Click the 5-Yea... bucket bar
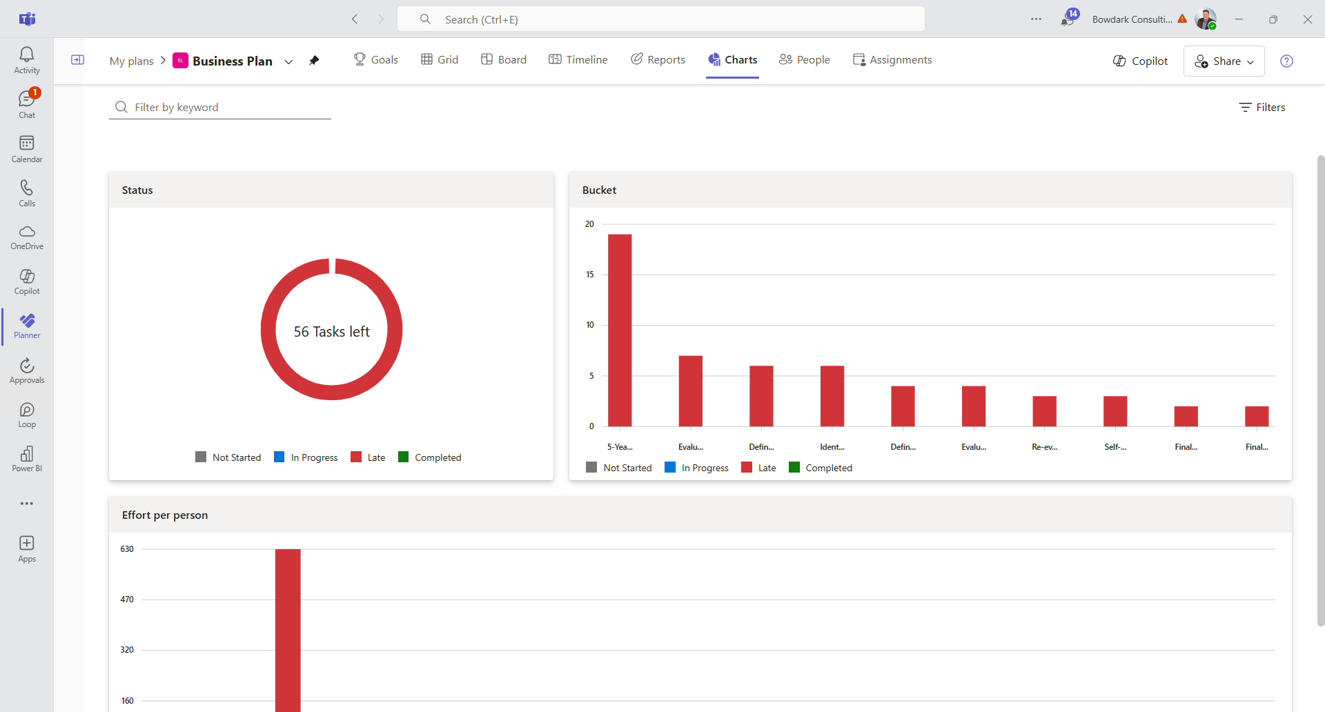The image size is (1325, 712). 620,330
